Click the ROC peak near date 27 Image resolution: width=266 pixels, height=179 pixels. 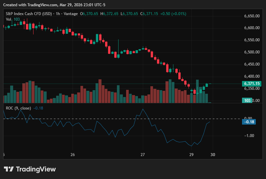coord(143,109)
